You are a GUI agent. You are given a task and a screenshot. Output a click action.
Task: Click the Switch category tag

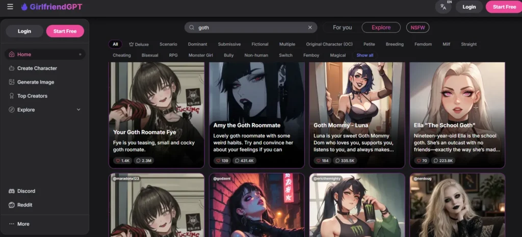[285, 55]
